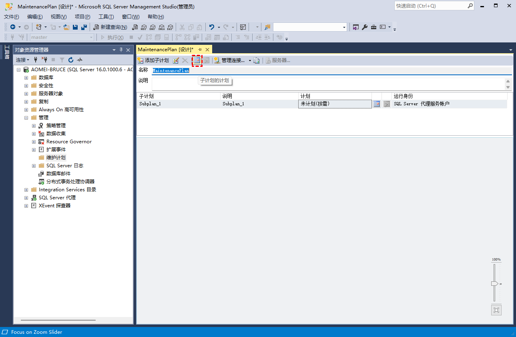
Task: Open a new XMLA query
Action: click(161, 27)
